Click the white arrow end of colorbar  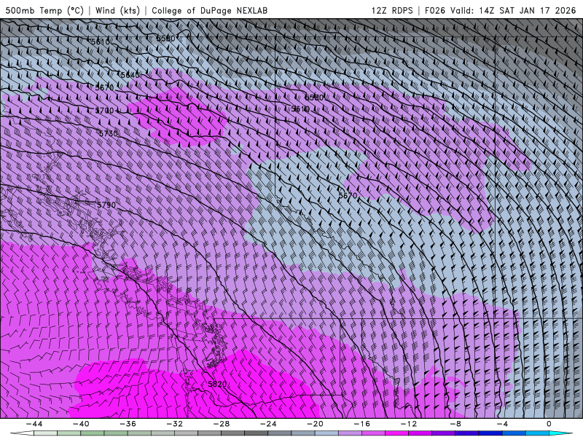click(x=22, y=433)
